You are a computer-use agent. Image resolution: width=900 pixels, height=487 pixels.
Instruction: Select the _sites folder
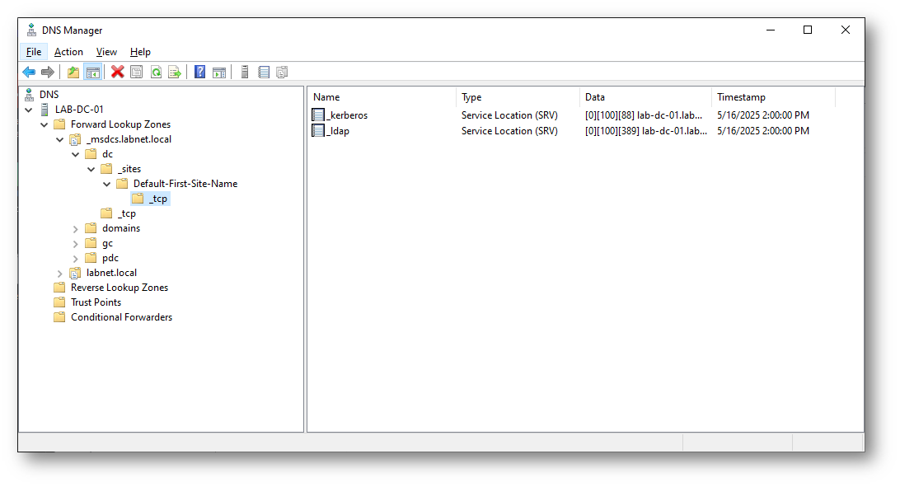(129, 169)
